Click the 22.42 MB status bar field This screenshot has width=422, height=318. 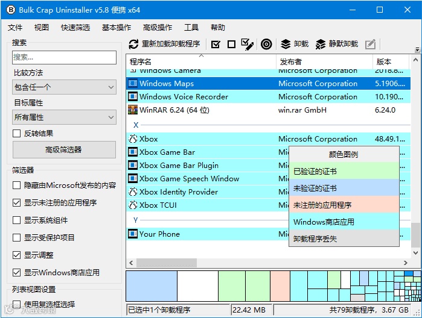[x=251, y=310]
